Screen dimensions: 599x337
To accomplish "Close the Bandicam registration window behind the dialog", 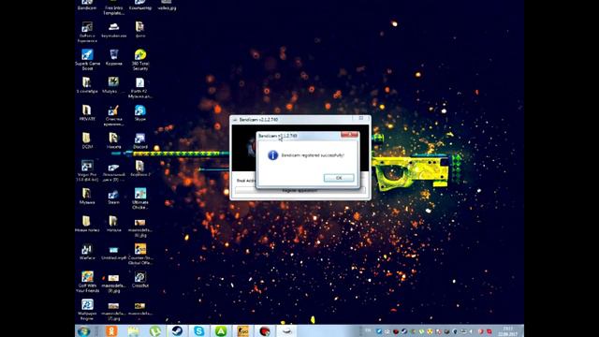I will point(361,118).
